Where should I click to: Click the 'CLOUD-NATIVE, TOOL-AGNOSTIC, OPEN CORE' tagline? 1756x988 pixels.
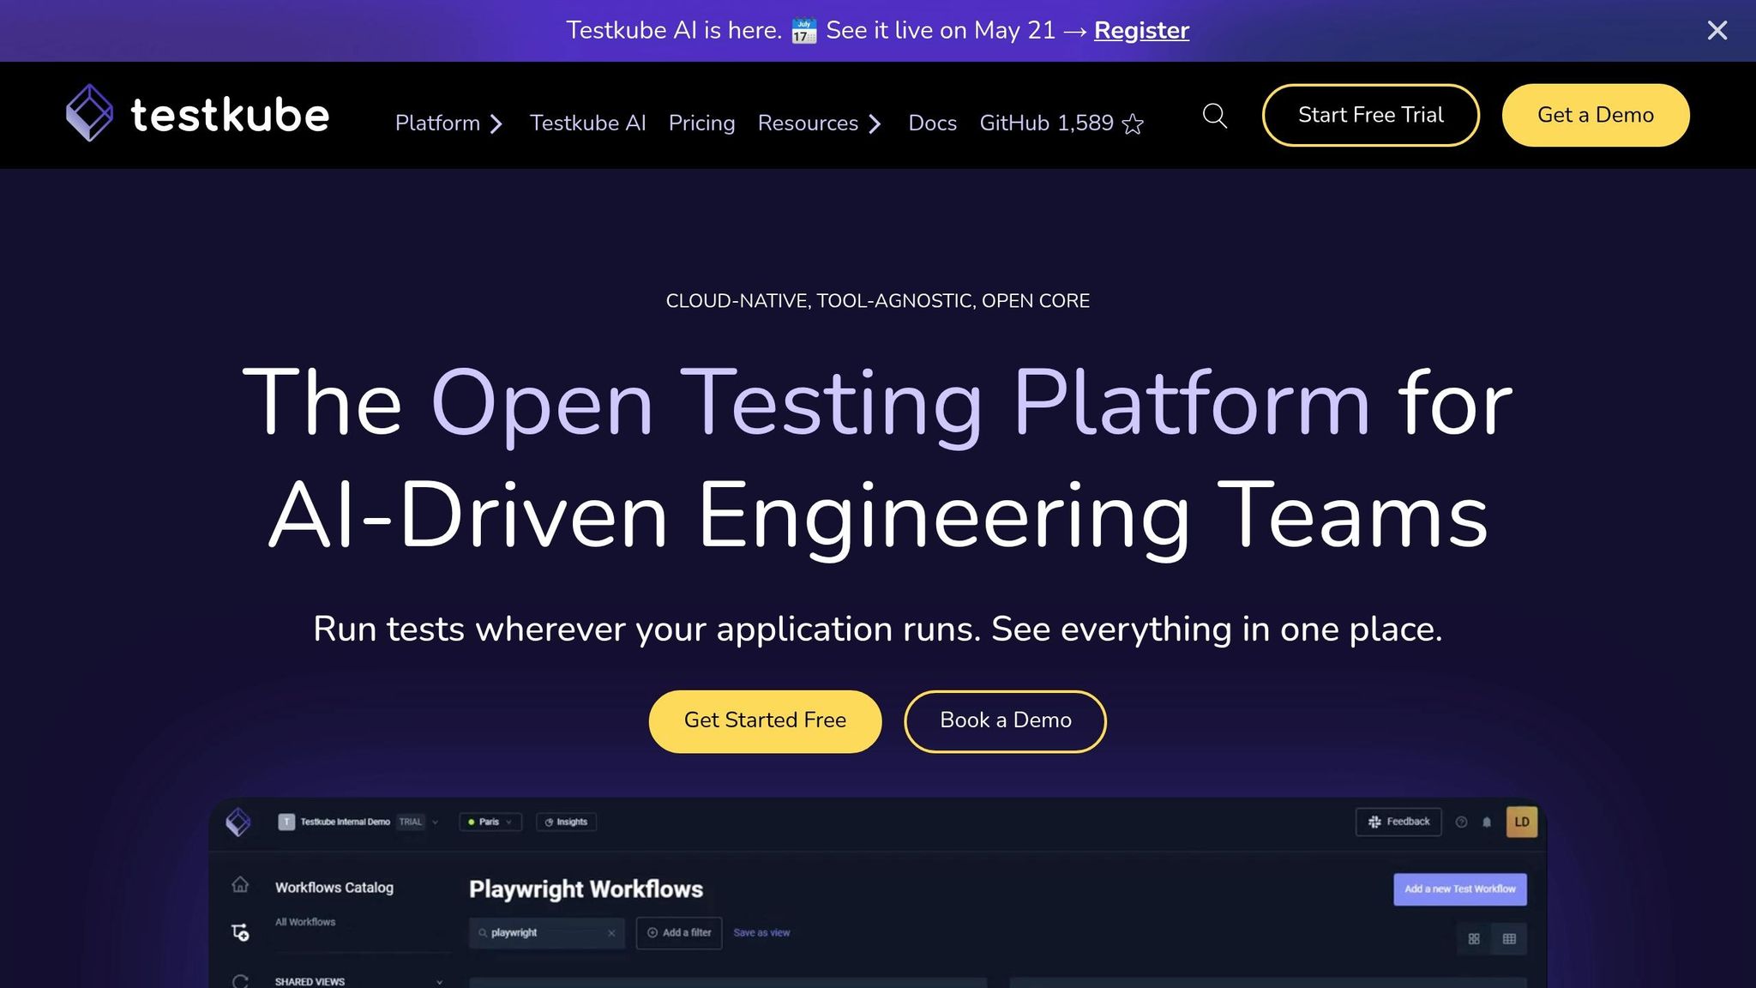tap(878, 301)
